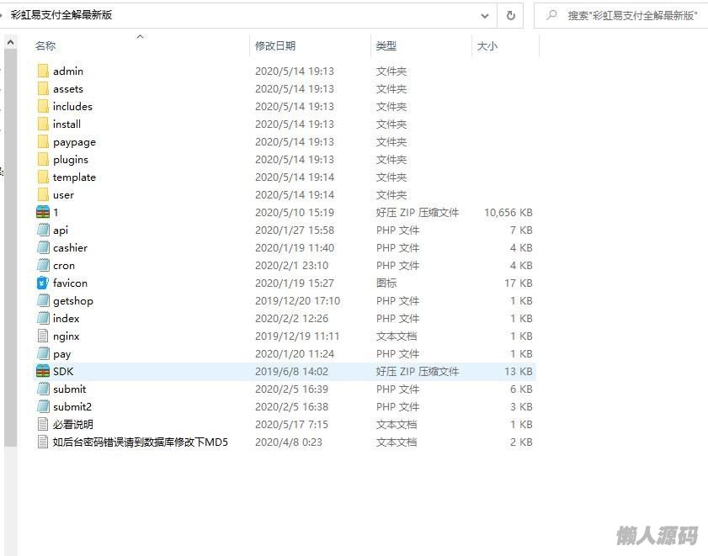Click the search magnifier icon

pyautogui.click(x=551, y=15)
